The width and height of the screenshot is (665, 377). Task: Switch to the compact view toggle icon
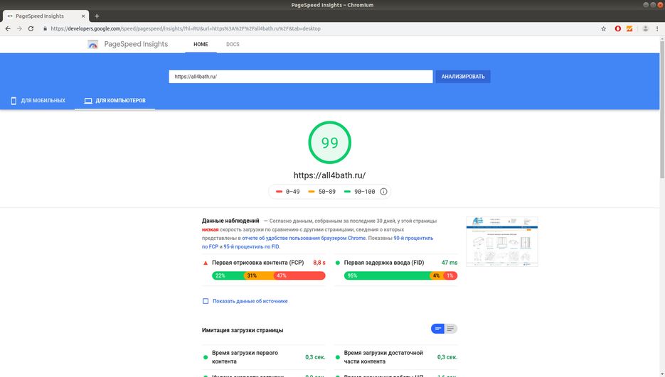tap(437, 329)
